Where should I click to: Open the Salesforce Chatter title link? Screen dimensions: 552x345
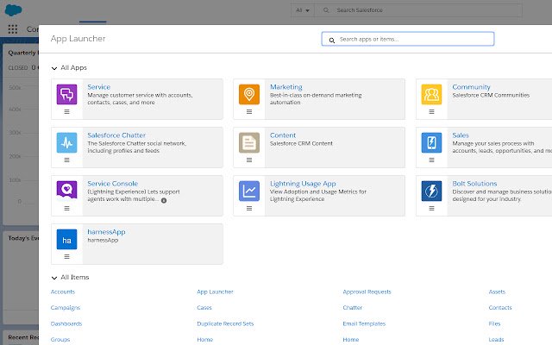(x=116, y=135)
